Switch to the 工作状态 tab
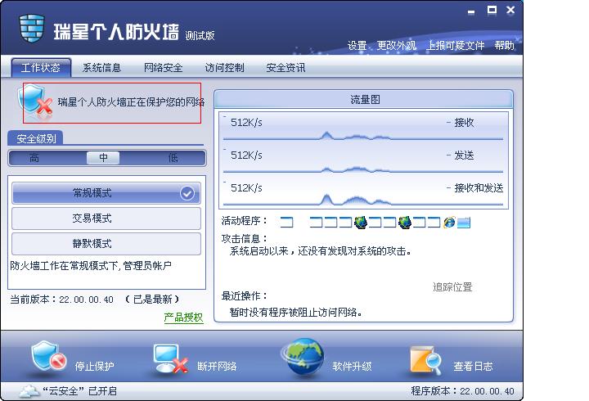 coord(41,68)
